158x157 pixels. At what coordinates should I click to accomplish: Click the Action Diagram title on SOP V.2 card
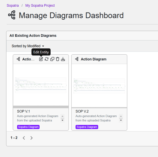(x=94, y=59)
